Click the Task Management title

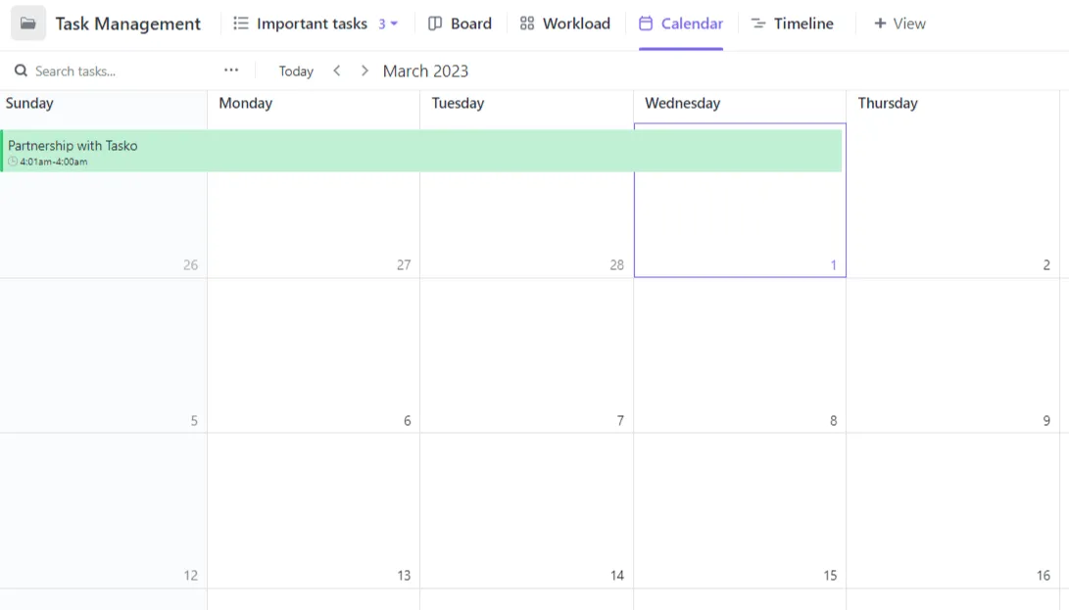coord(128,23)
